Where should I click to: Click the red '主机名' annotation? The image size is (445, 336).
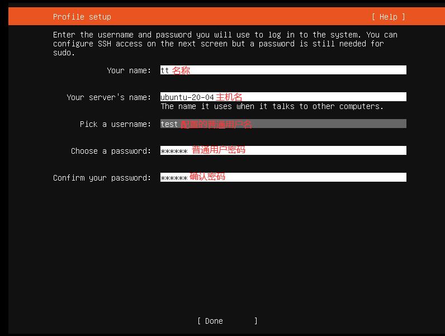(x=229, y=97)
